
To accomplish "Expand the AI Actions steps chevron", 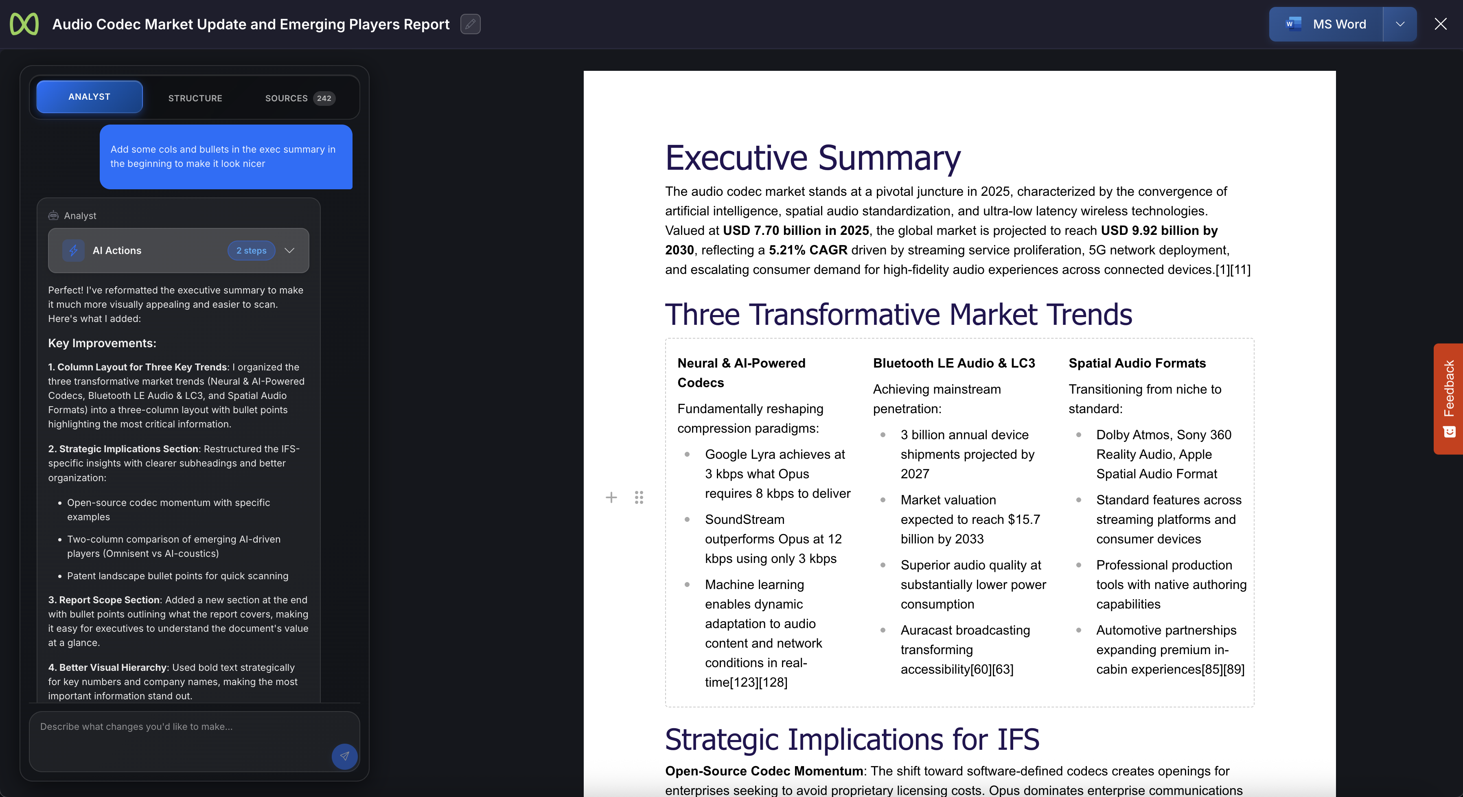I will [290, 250].
